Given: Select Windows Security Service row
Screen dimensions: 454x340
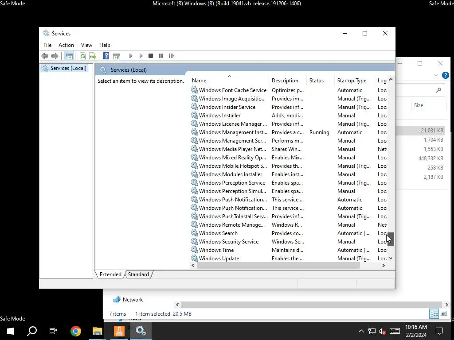Looking at the screenshot, I should [289, 241].
